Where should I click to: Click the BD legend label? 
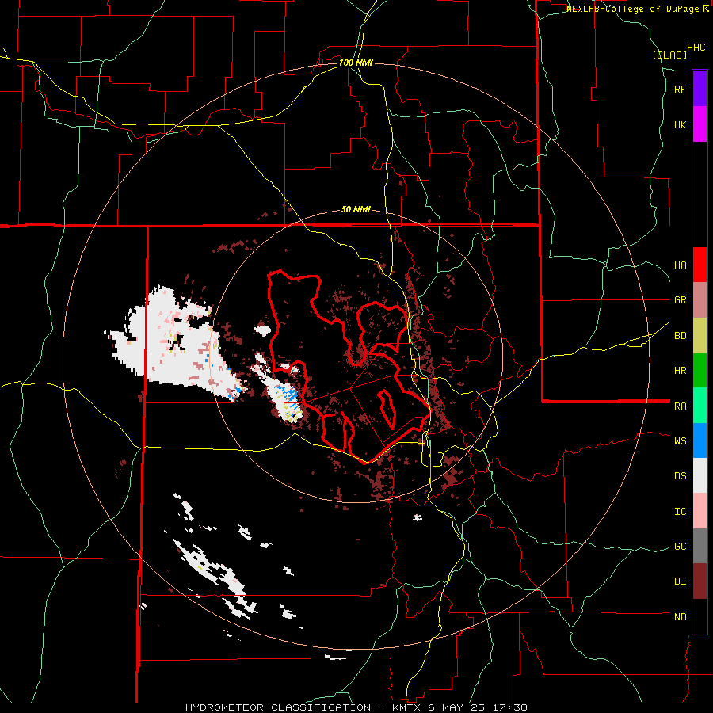[x=680, y=336]
